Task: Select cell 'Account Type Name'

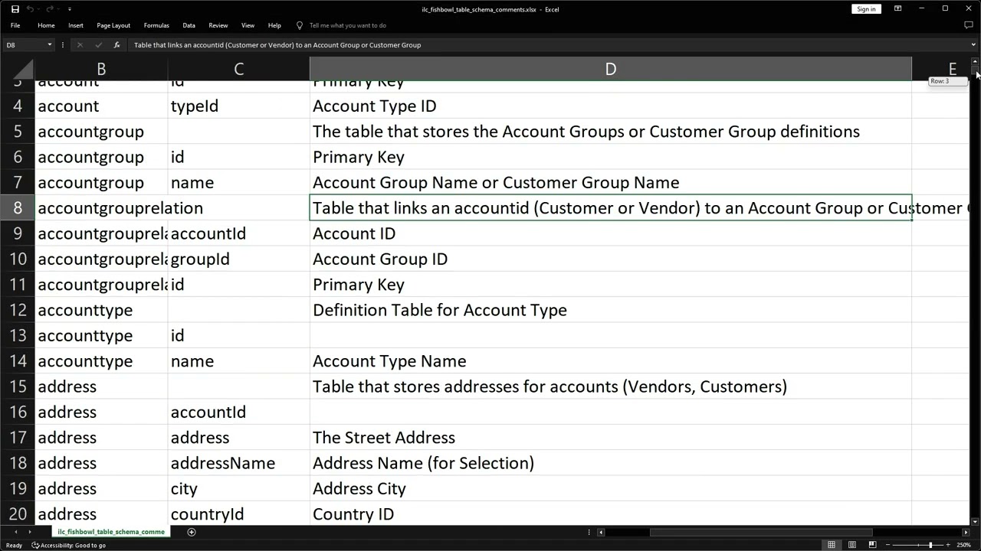Action: pos(611,361)
